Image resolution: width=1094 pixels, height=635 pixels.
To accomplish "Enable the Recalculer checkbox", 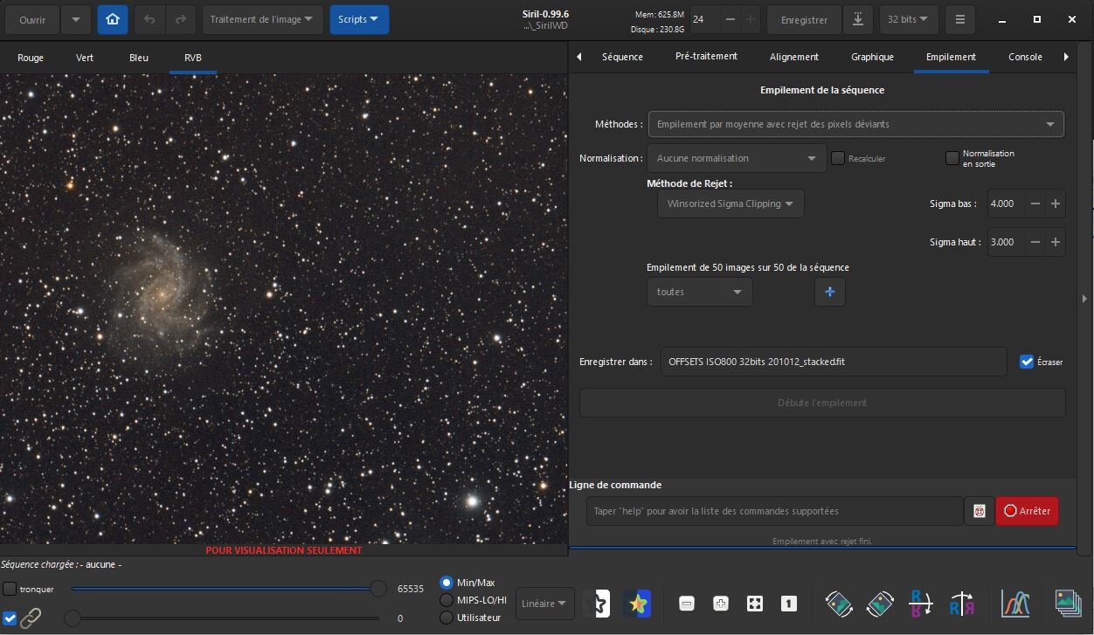I will (x=838, y=158).
